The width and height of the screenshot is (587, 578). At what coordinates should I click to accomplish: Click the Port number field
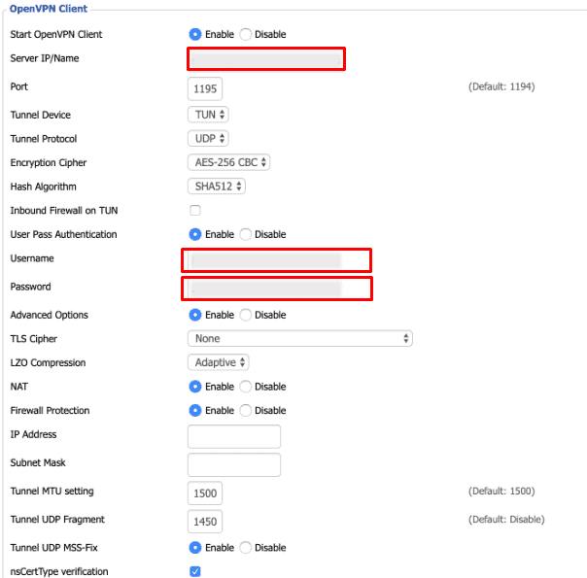[x=205, y=88]
